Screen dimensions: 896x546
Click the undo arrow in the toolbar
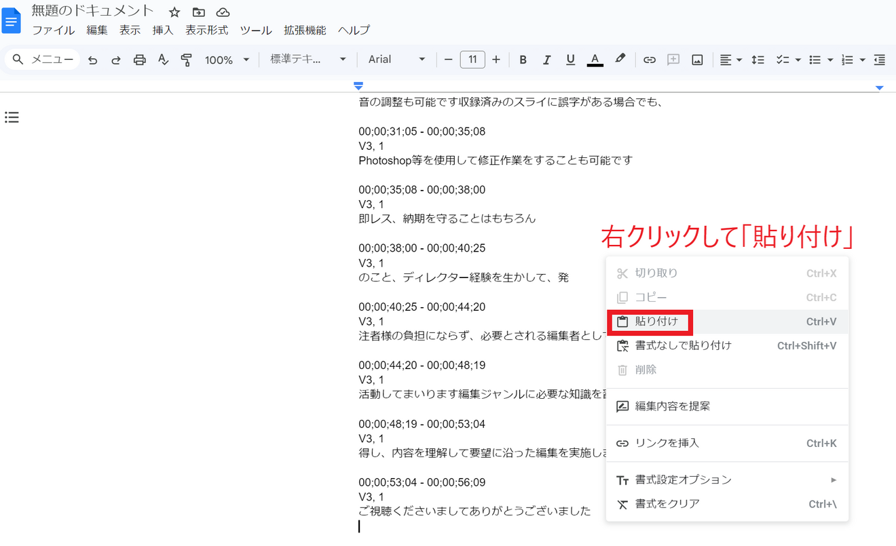point(93,60)
